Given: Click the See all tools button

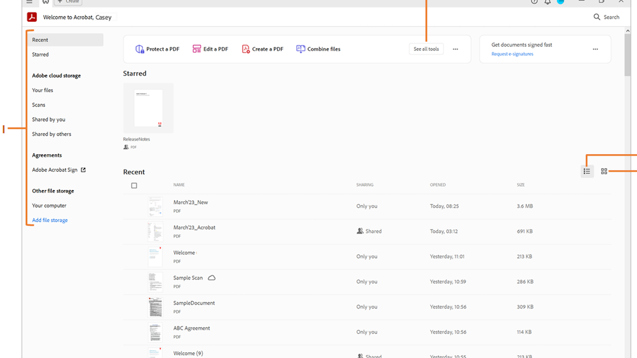Looking at the screenshot, I should coord(426,49).
